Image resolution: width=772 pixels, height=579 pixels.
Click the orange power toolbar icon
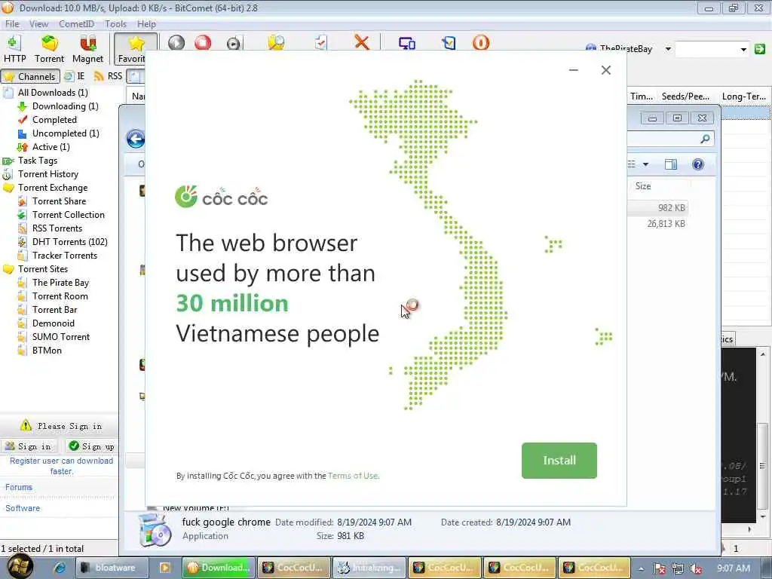coord(480,42)
